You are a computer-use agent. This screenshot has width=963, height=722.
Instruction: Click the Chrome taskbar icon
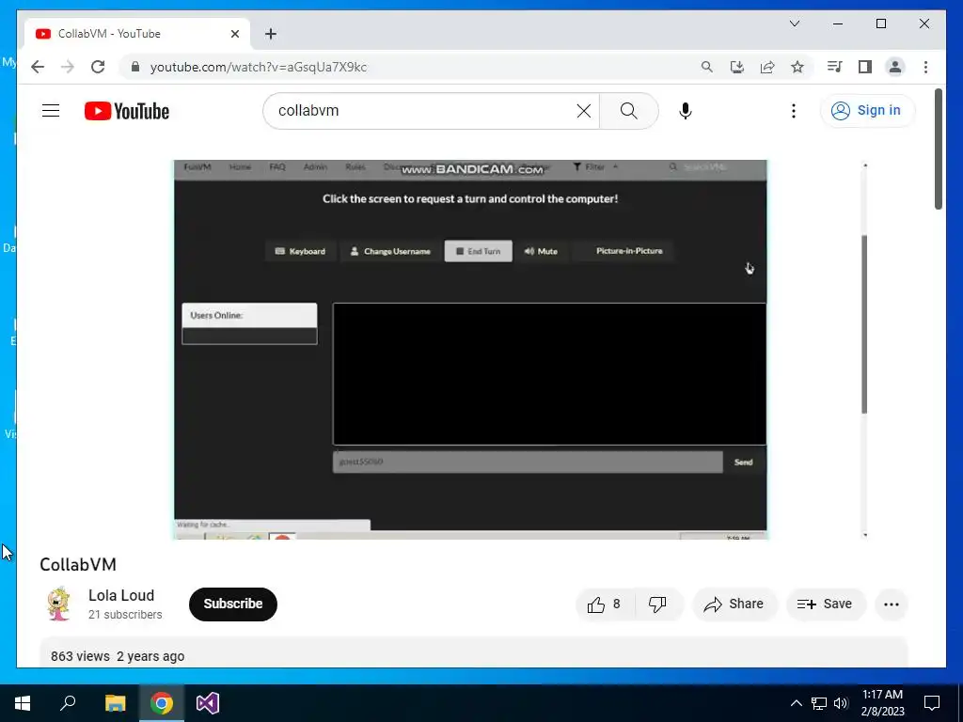162,703
